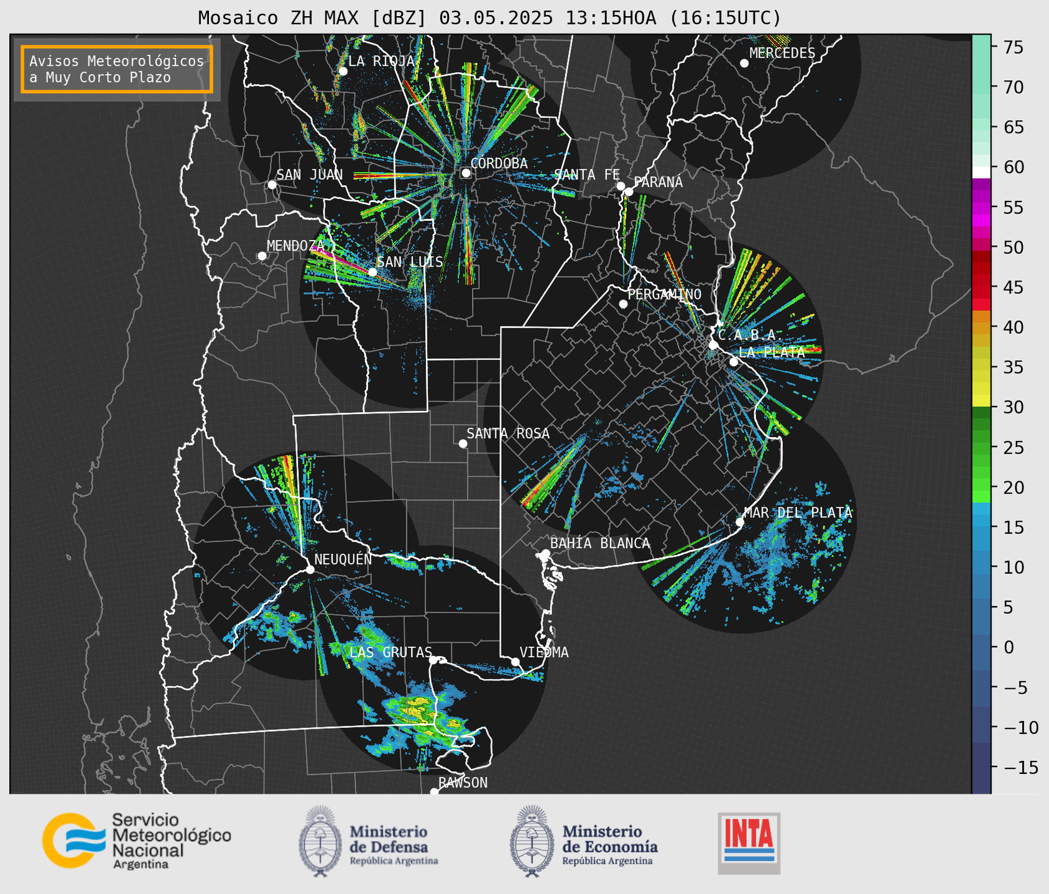The height and width of the screenshot is (894, 1049).
Task: Click the SANTA FE city marker dot
Action: pos(621,186)
